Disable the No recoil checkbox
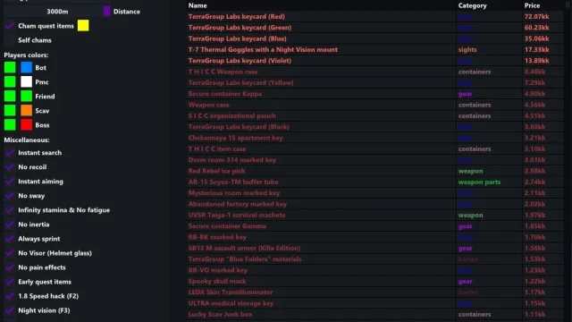 10,167
